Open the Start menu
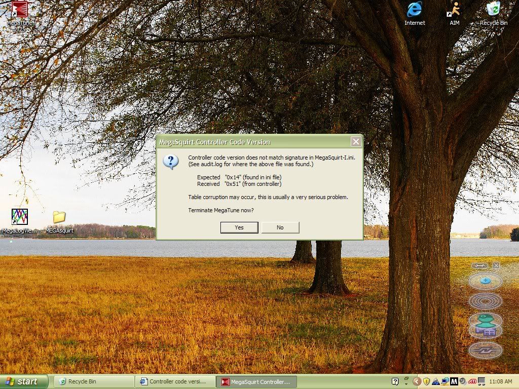This screenshot has height=389, width=519. pyautogui.click(x=24, y=381)
